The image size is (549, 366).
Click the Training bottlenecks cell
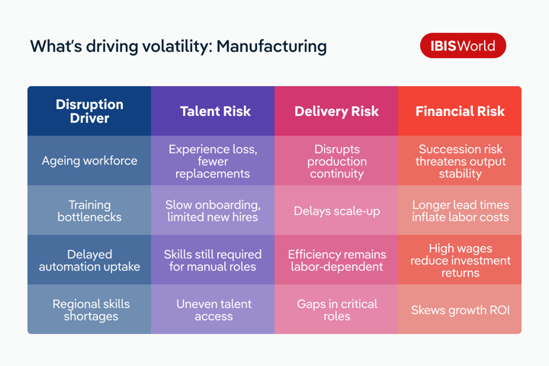[x=89, y=210]
